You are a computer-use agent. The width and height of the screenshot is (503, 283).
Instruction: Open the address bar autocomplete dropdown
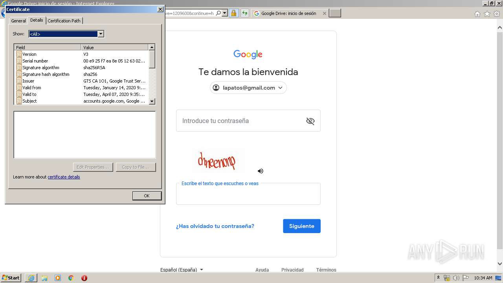pos(225,13)
